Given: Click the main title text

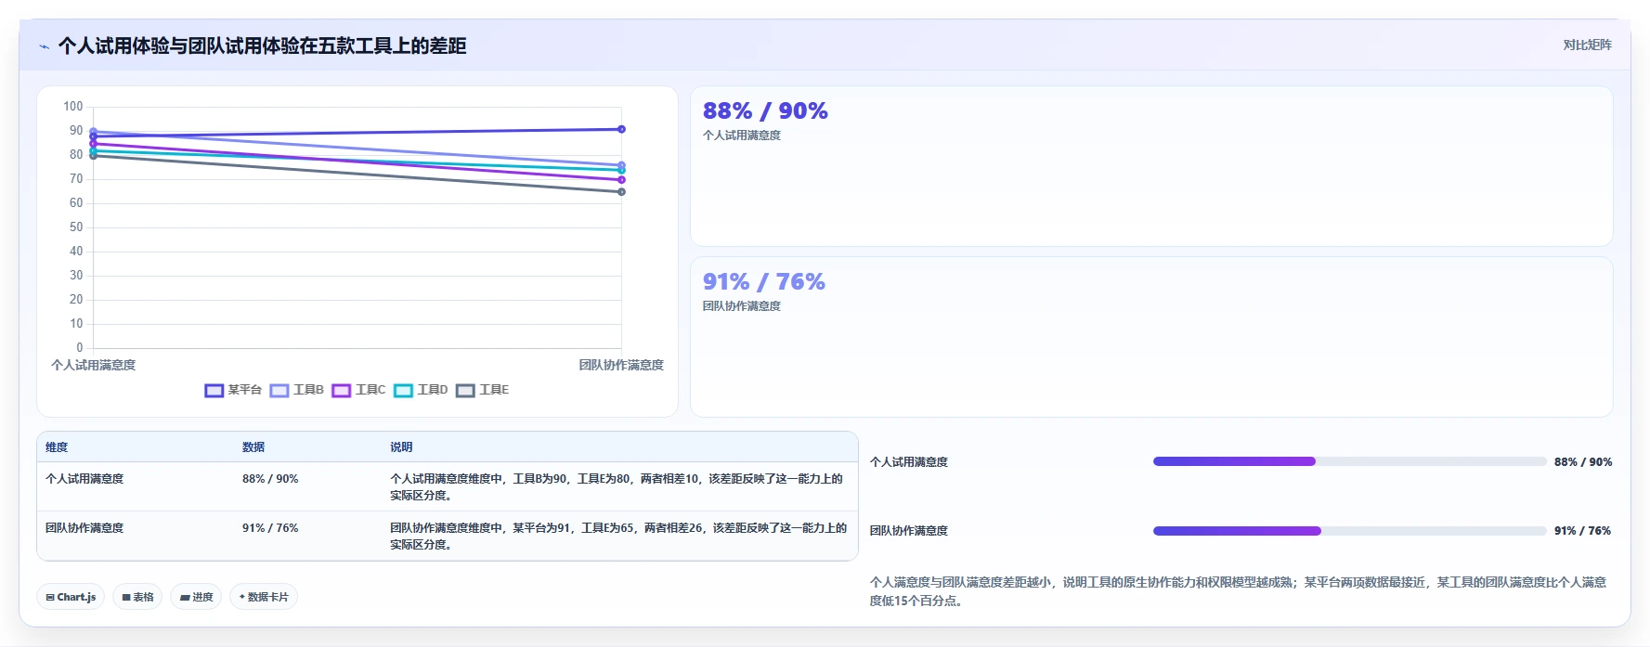Looking at the screenshot, I should pos(263,45).
